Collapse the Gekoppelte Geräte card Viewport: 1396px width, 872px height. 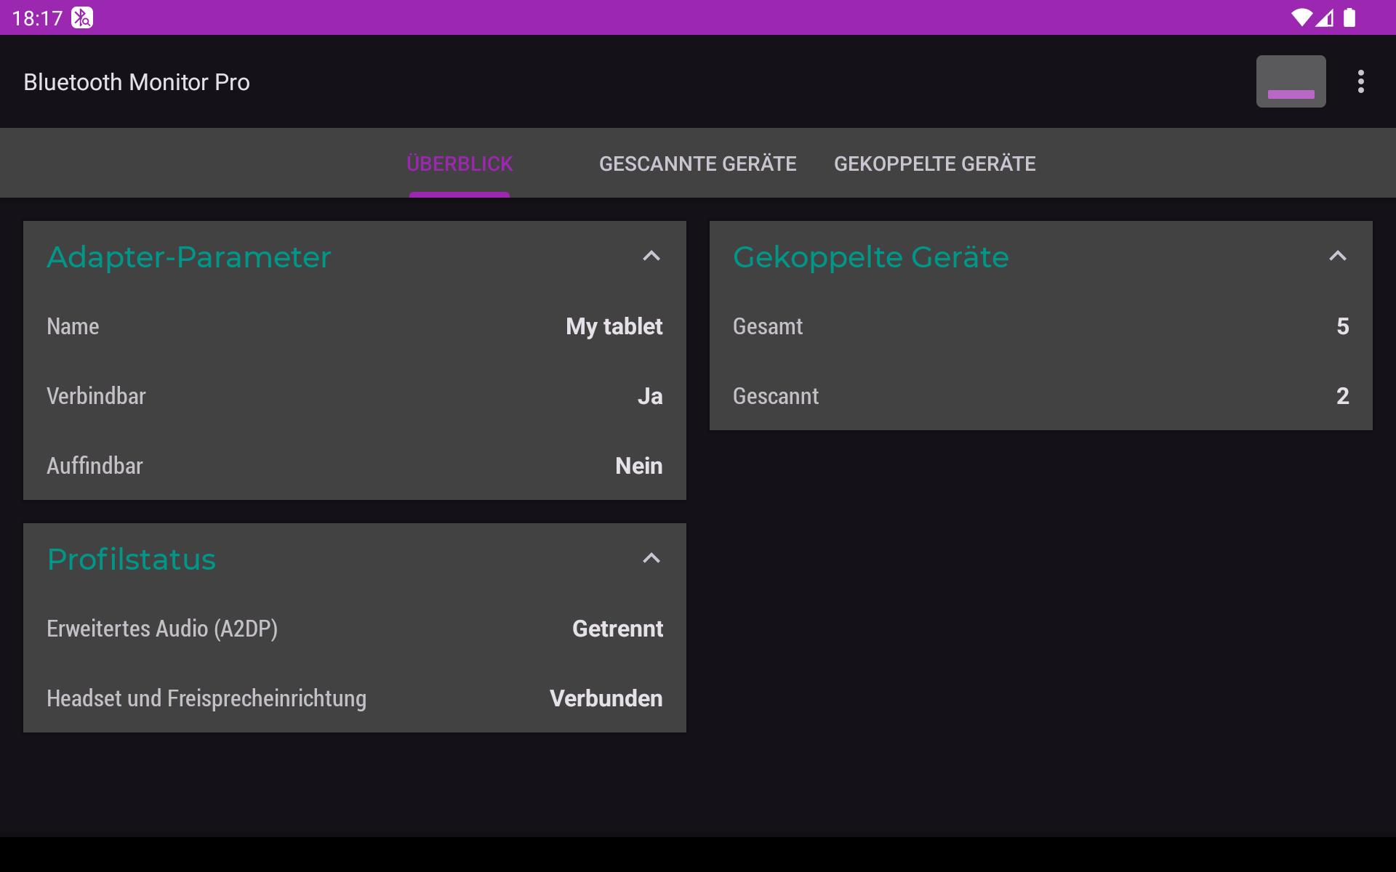click(1338, 256)
